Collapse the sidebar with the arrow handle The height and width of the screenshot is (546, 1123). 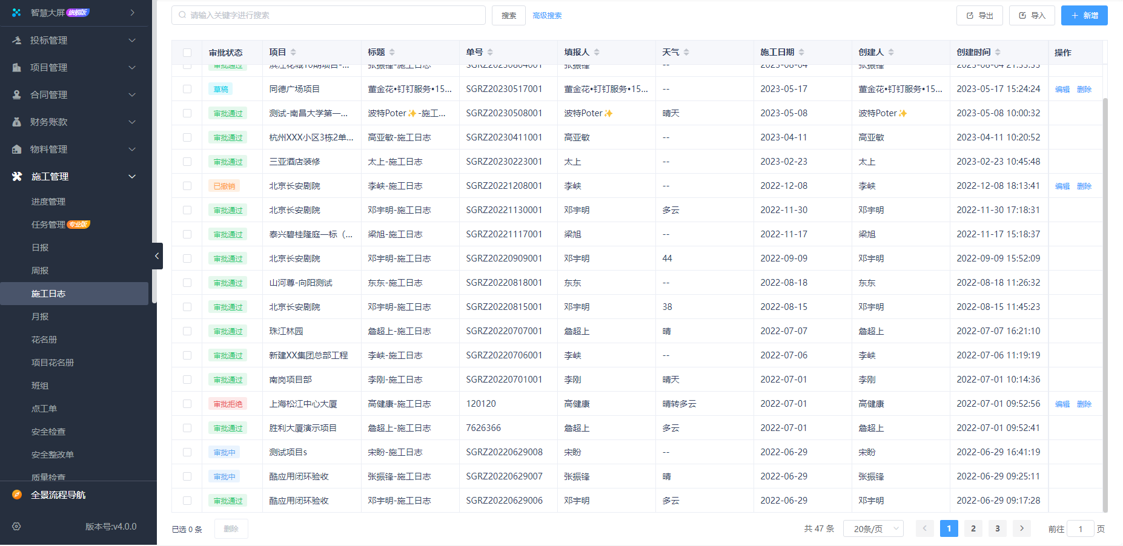[157, 255]
